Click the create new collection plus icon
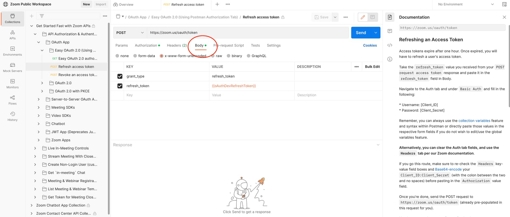510x217 pixels. pos(31,16)
